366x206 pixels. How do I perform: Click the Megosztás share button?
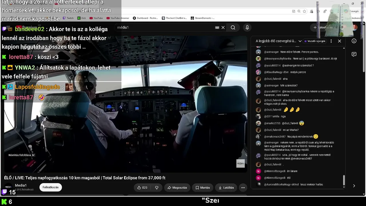[177, 188]
